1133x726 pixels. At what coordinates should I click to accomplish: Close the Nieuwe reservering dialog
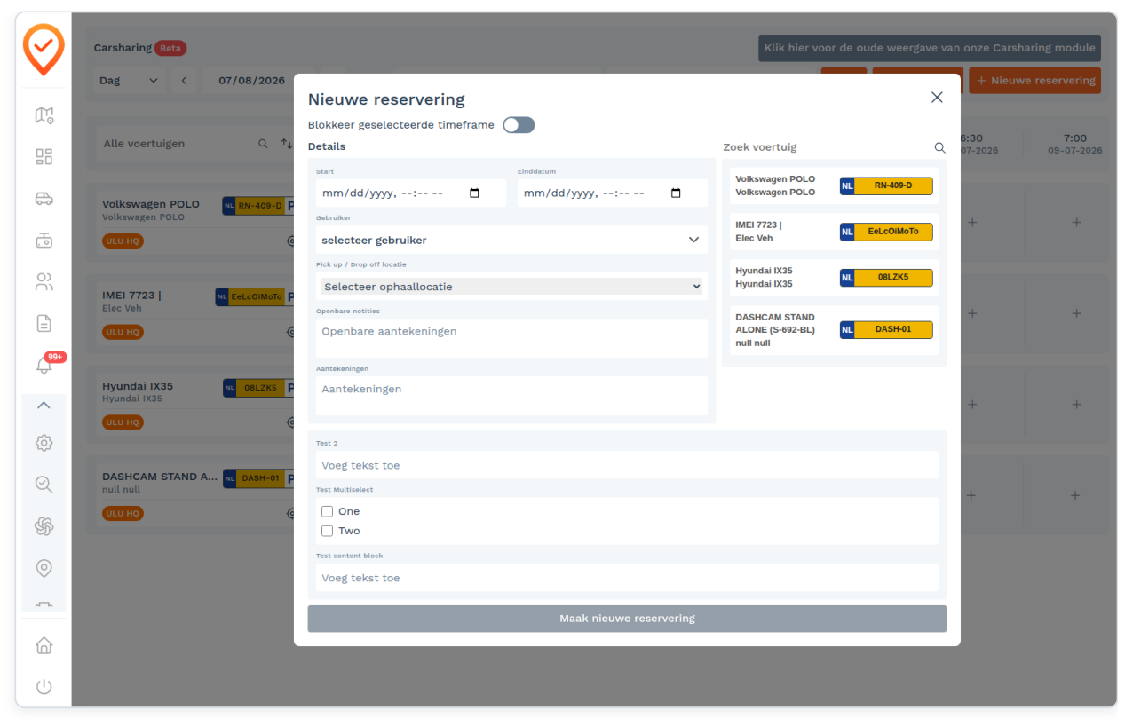pyautogui.click(x=937, y=98)
